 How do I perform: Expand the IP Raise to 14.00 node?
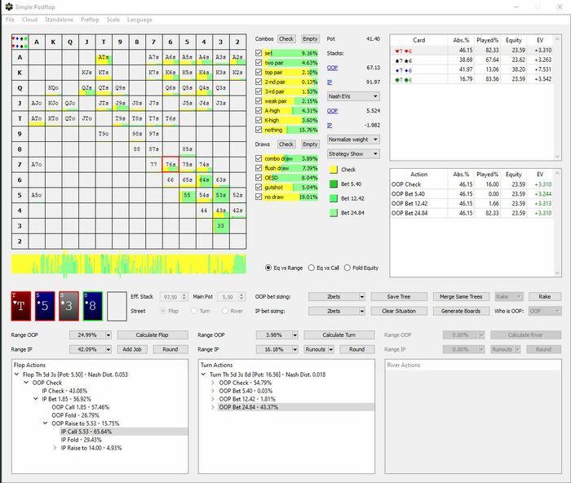pyautogui.click(x=55, y=447)
